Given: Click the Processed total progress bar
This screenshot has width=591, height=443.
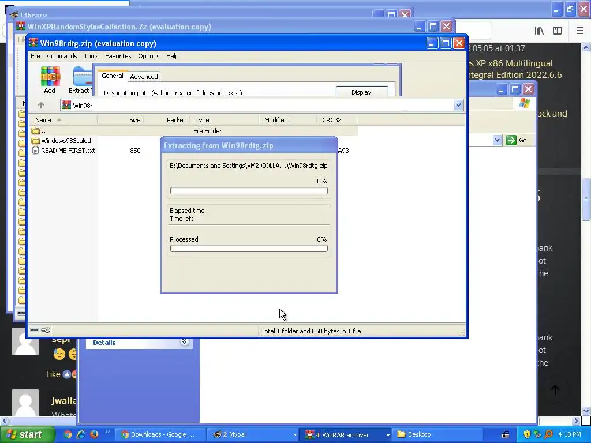Looking at the screenshot, I should (x=249, y=248).
